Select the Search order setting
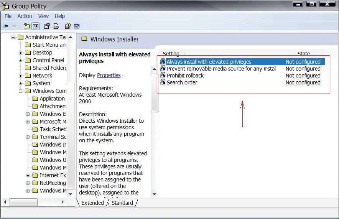This screenshot has height=219, width=339. [x=182, y=82]
